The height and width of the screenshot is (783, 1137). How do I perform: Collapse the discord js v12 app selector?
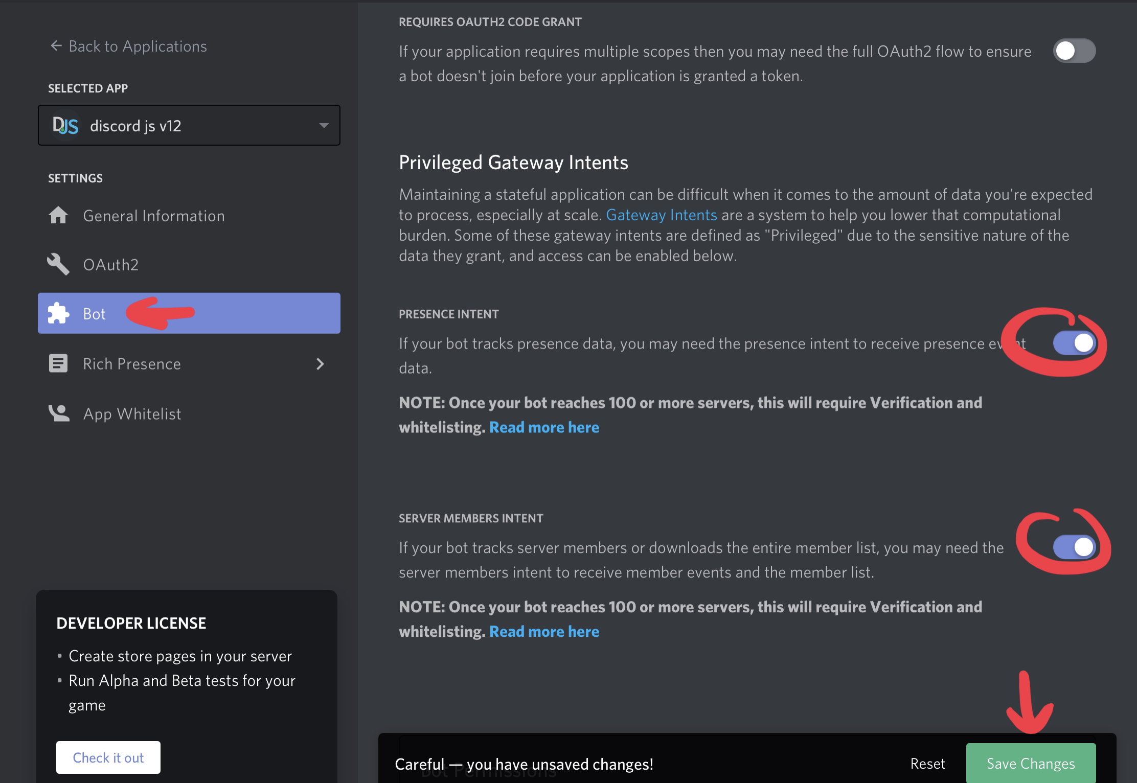pos(323,125)
